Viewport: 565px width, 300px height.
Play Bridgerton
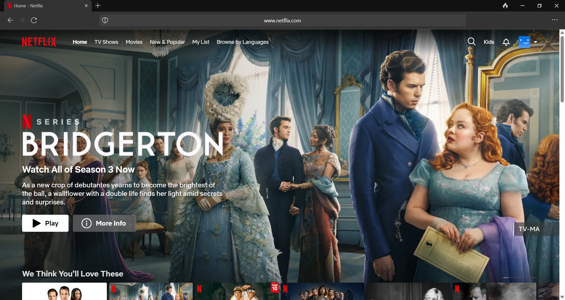coord(45,223)
